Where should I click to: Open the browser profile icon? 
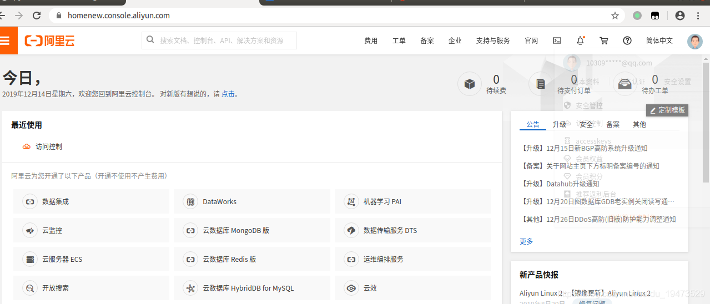tap(679, 16)
